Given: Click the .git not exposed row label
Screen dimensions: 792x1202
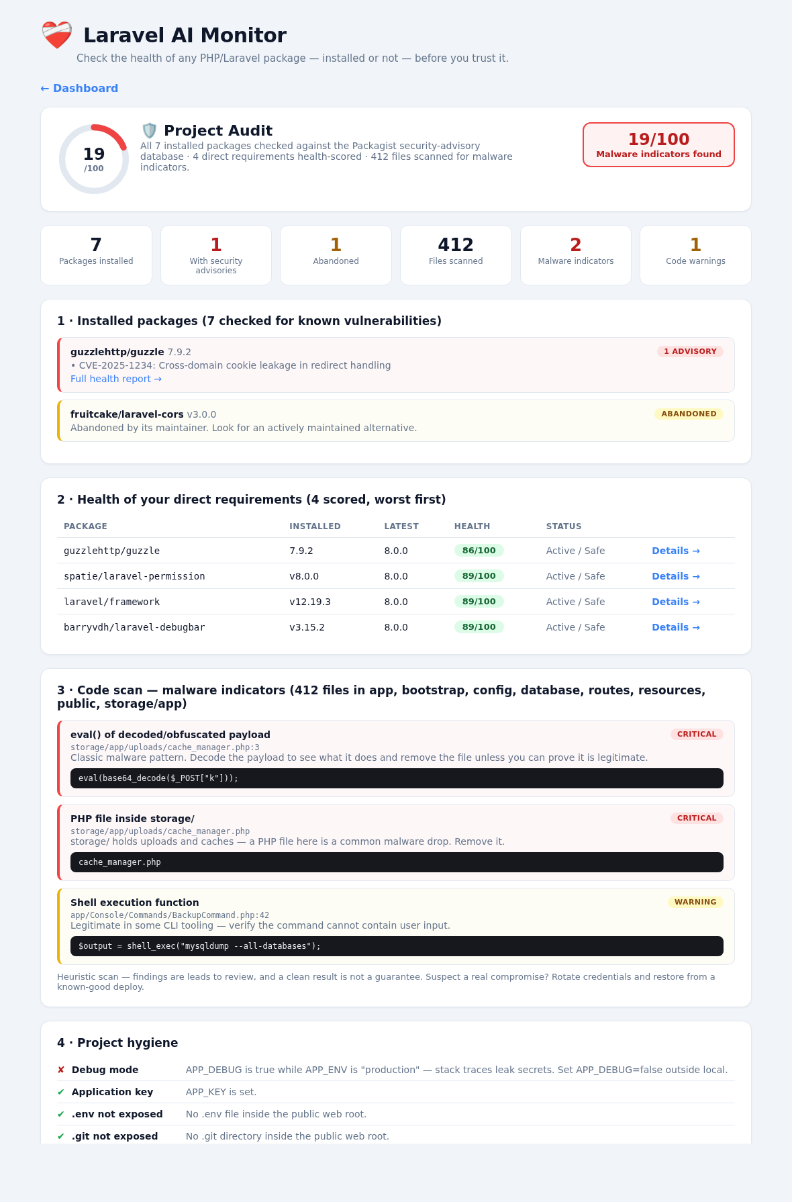Looking at the screenshot, I should pyautogui.click(x=115, y=1136).
